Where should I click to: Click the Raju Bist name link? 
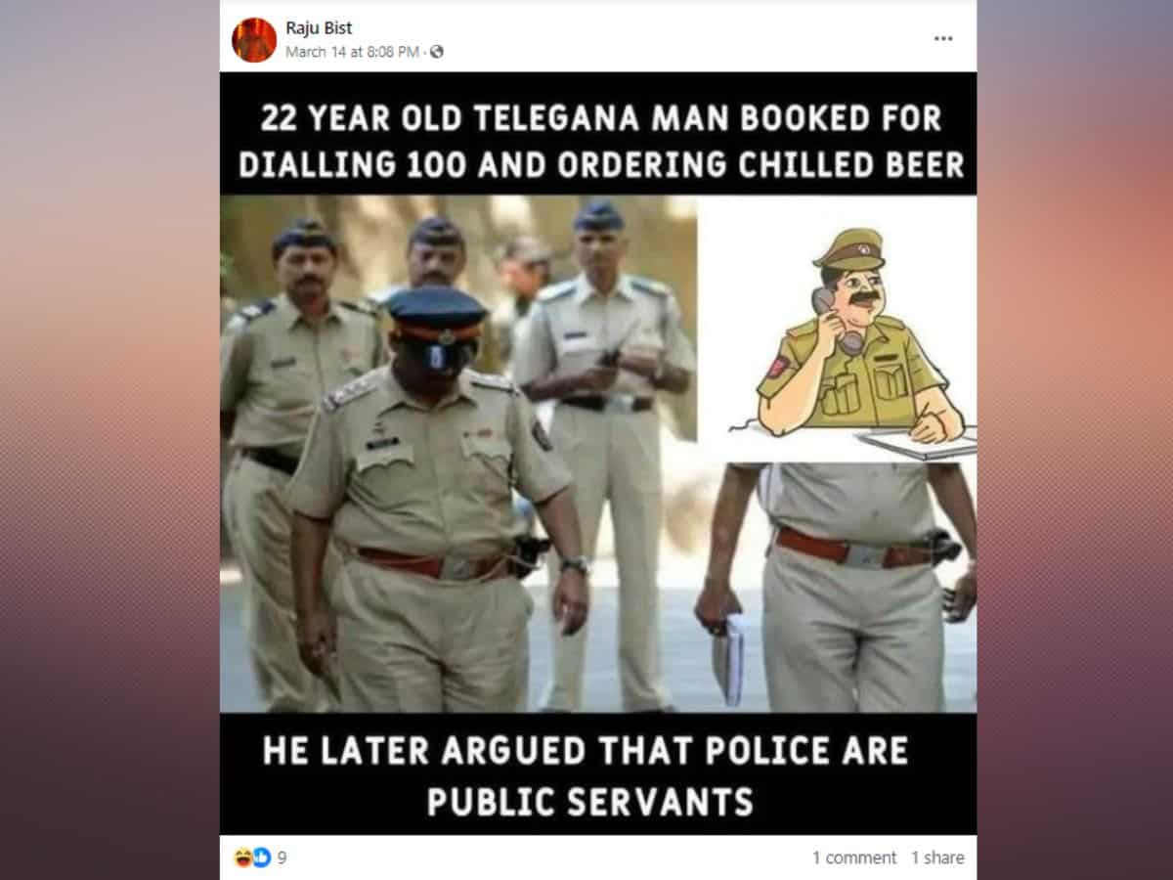tap(319, 28)
